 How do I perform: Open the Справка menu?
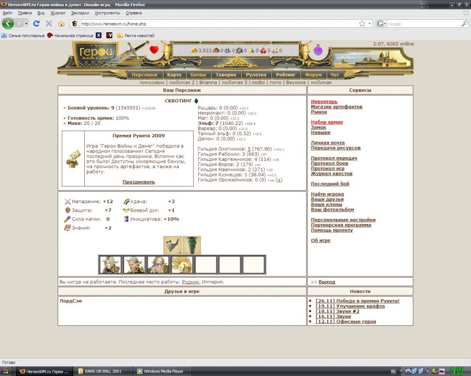[x=133, y=13]
